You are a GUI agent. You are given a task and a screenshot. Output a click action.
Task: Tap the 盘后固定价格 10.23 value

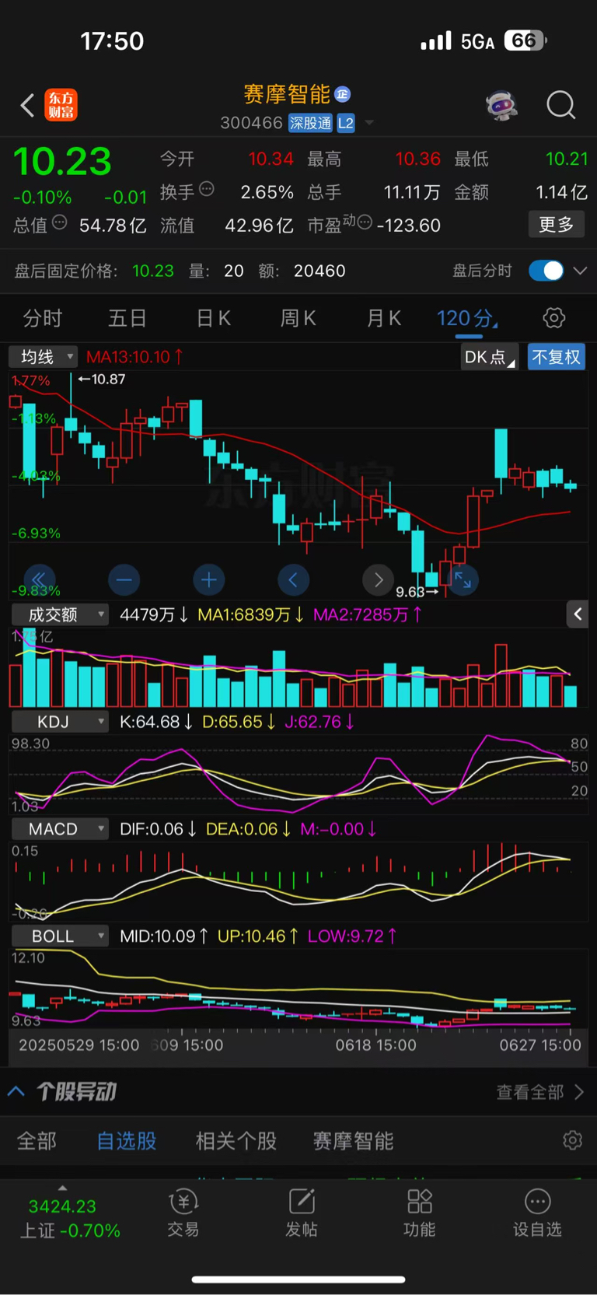[153, 271]
